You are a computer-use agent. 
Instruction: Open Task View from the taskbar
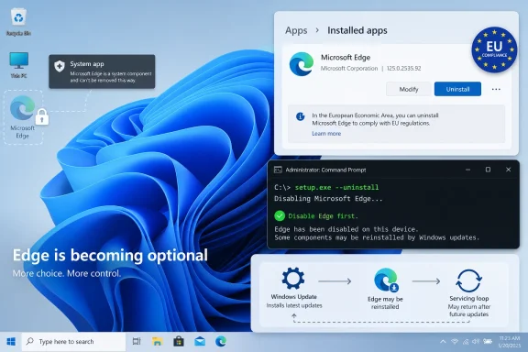[137, 342]
